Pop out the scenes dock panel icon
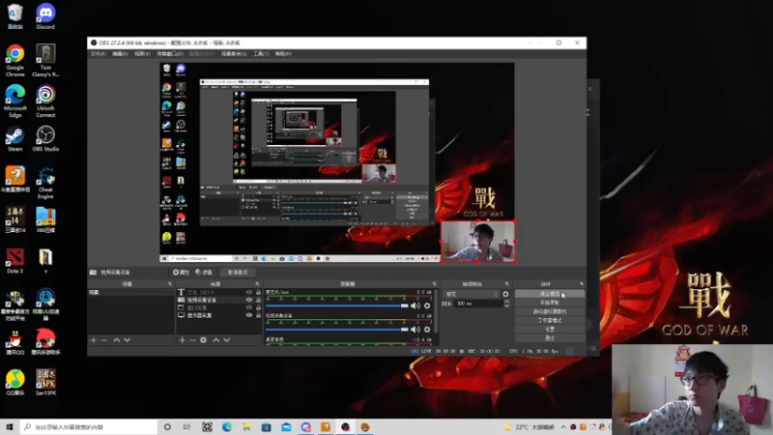The image size is (773, 435). coord(170,284)
